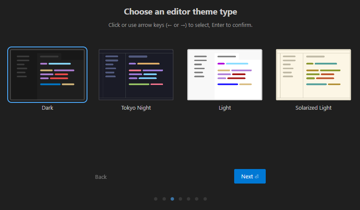360x210 pixels.
Task: Click the highlighted third pagination dot
Action: tap(172, 199)
